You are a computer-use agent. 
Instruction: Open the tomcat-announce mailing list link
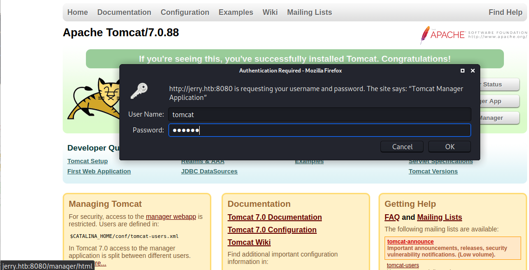410,241
